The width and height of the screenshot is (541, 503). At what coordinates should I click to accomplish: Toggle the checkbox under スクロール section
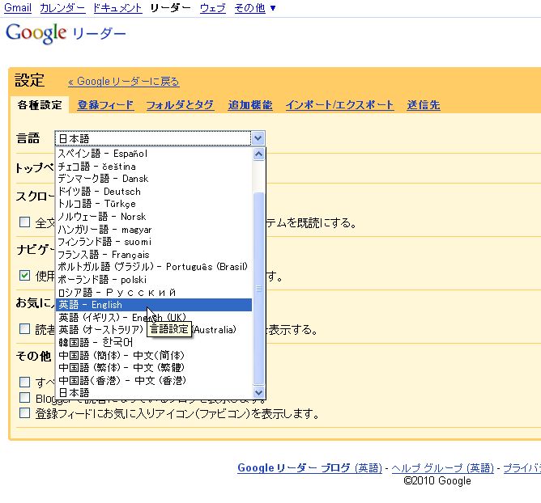coord(24,222)
